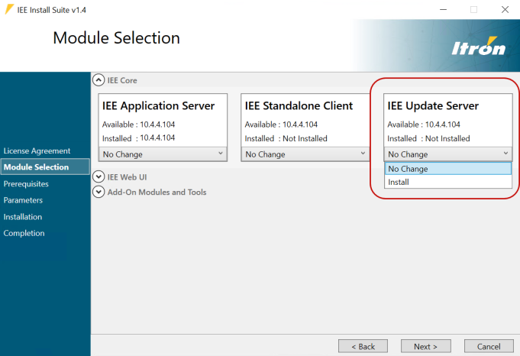The image size is (520, 356).
Task: Click Application Server installed version 10.4.4.104
Action: [x=157, y=138]
